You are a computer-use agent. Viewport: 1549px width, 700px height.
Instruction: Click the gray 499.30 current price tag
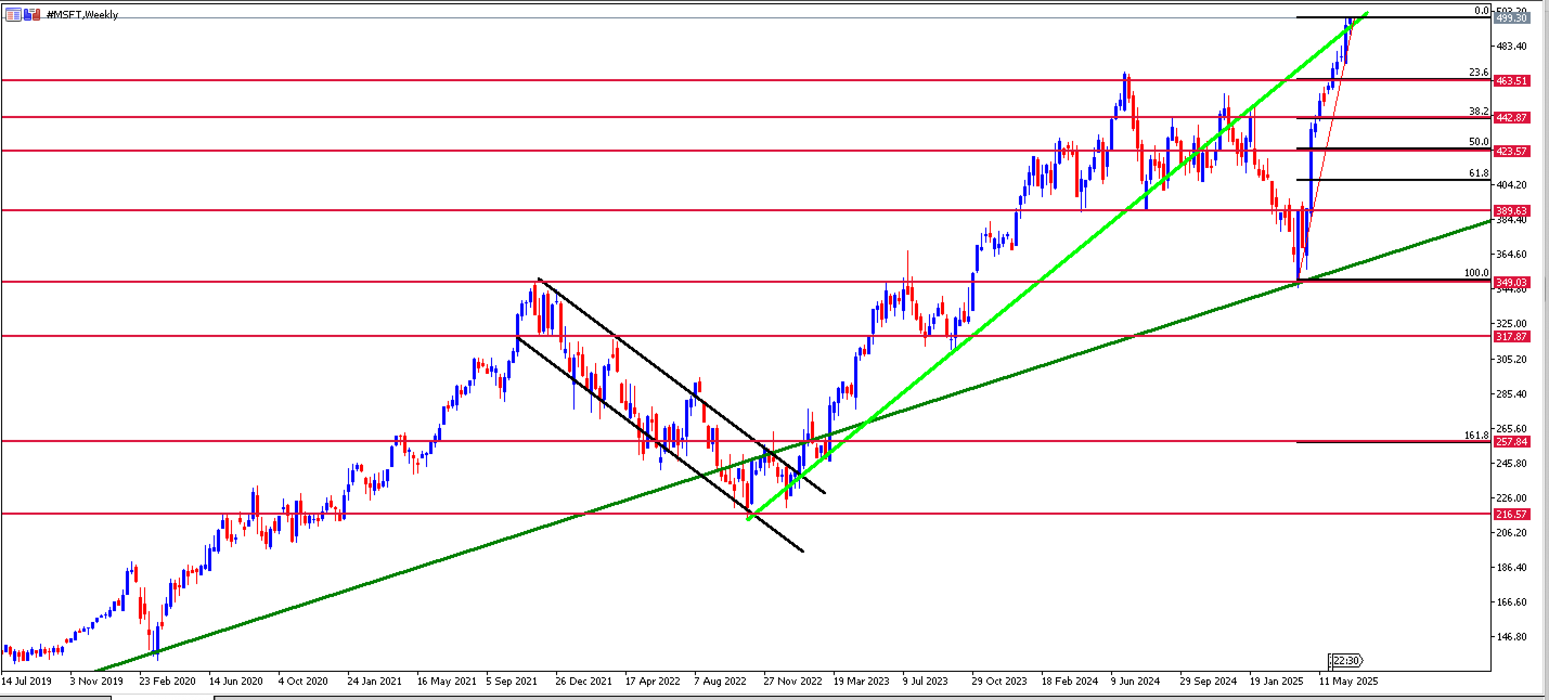click(1511, 18)
